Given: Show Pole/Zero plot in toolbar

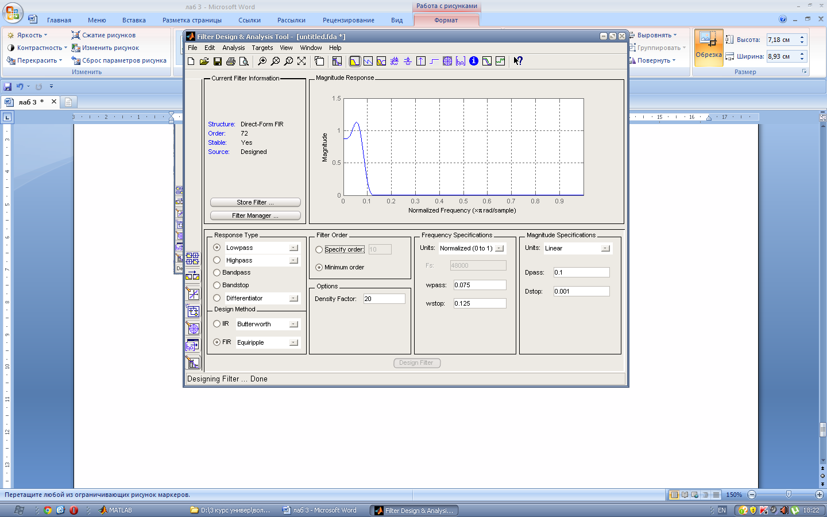Looking at the screenshot, I should [x=447, y=61].
